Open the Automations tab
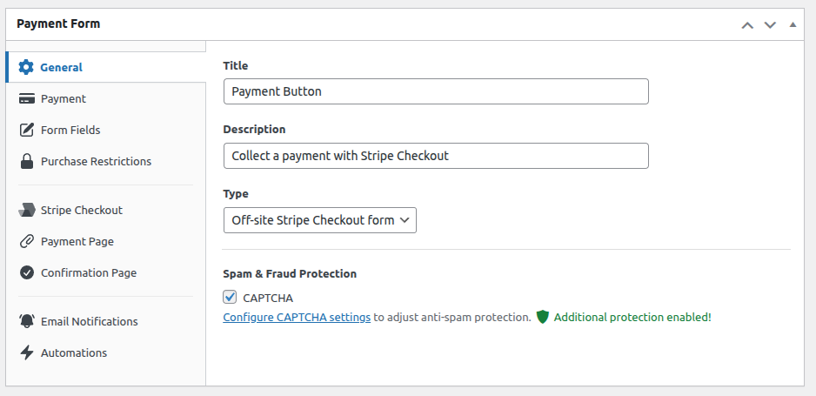816x396 pixels. point(106,352)
